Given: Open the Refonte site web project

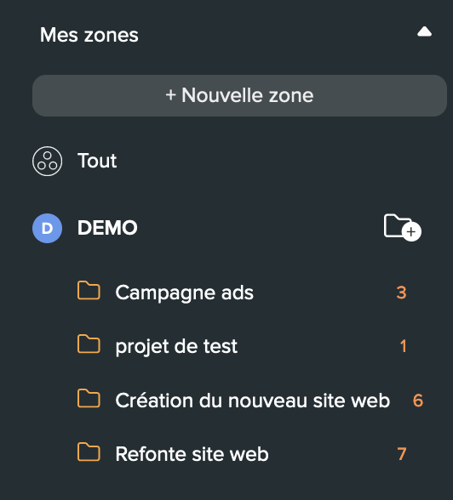Looking at the screenshot, I should (x=192, y=454).
